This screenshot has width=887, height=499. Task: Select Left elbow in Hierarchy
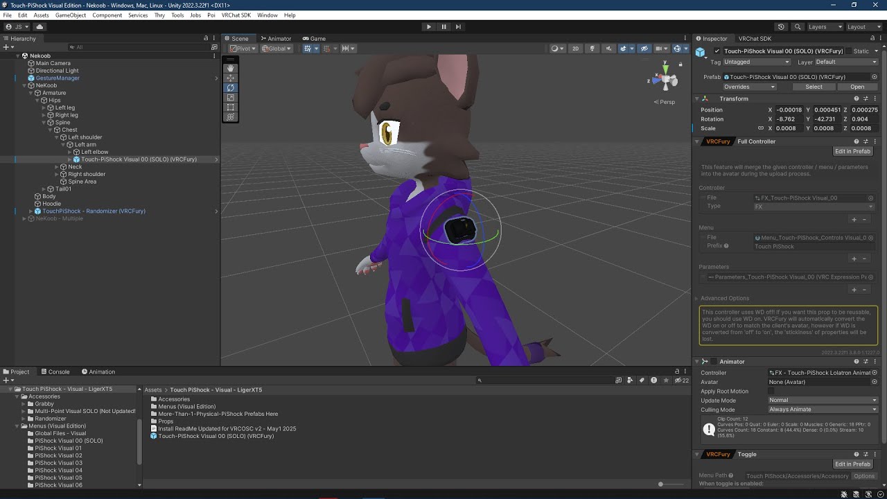(x=94, y=152)
